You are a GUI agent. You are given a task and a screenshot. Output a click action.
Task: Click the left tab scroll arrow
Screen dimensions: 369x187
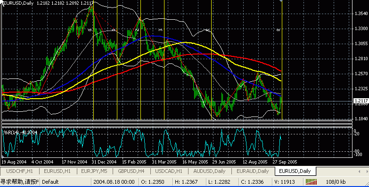pos(360,171)
